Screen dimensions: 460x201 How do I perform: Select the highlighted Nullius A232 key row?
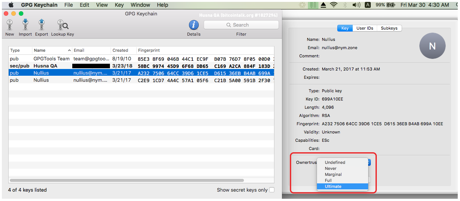tap(141, 73)
